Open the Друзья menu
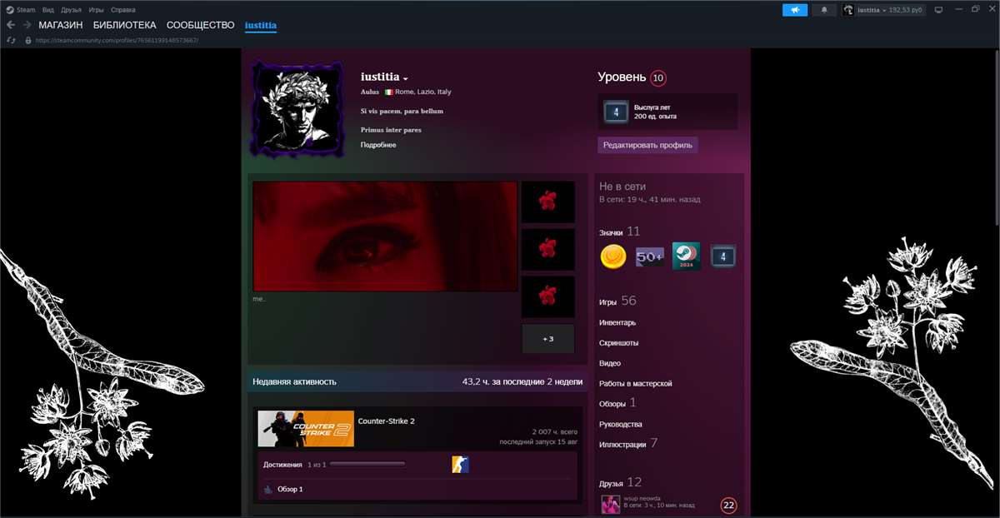The width and height of the screenshot is (1000, 518). (70, 10)
